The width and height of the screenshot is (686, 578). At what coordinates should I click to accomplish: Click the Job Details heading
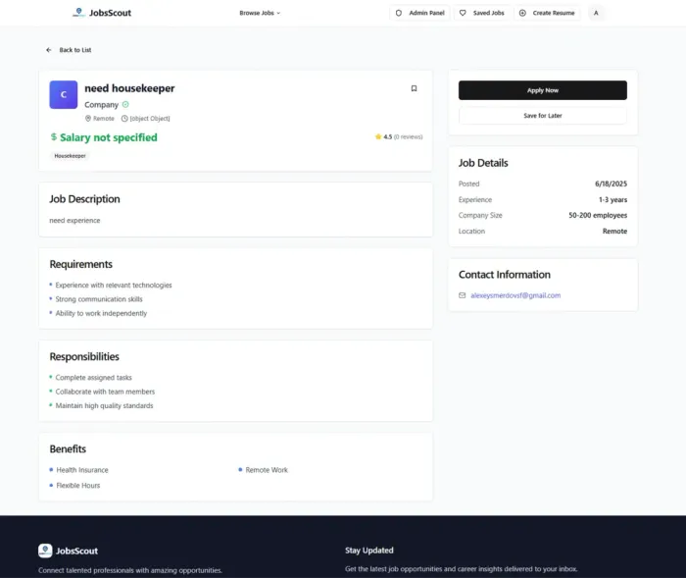click(x=483, y=163)
